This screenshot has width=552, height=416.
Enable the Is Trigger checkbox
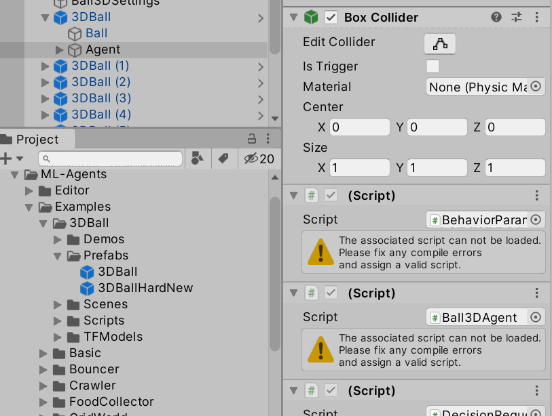click(x=433, y=66)
